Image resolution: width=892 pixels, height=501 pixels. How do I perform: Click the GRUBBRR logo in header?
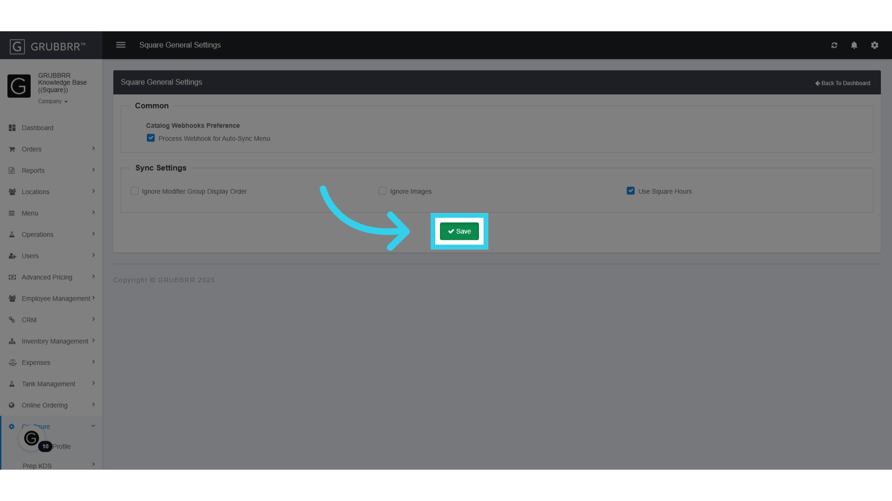pyautogui.click(x=47, y=46)
